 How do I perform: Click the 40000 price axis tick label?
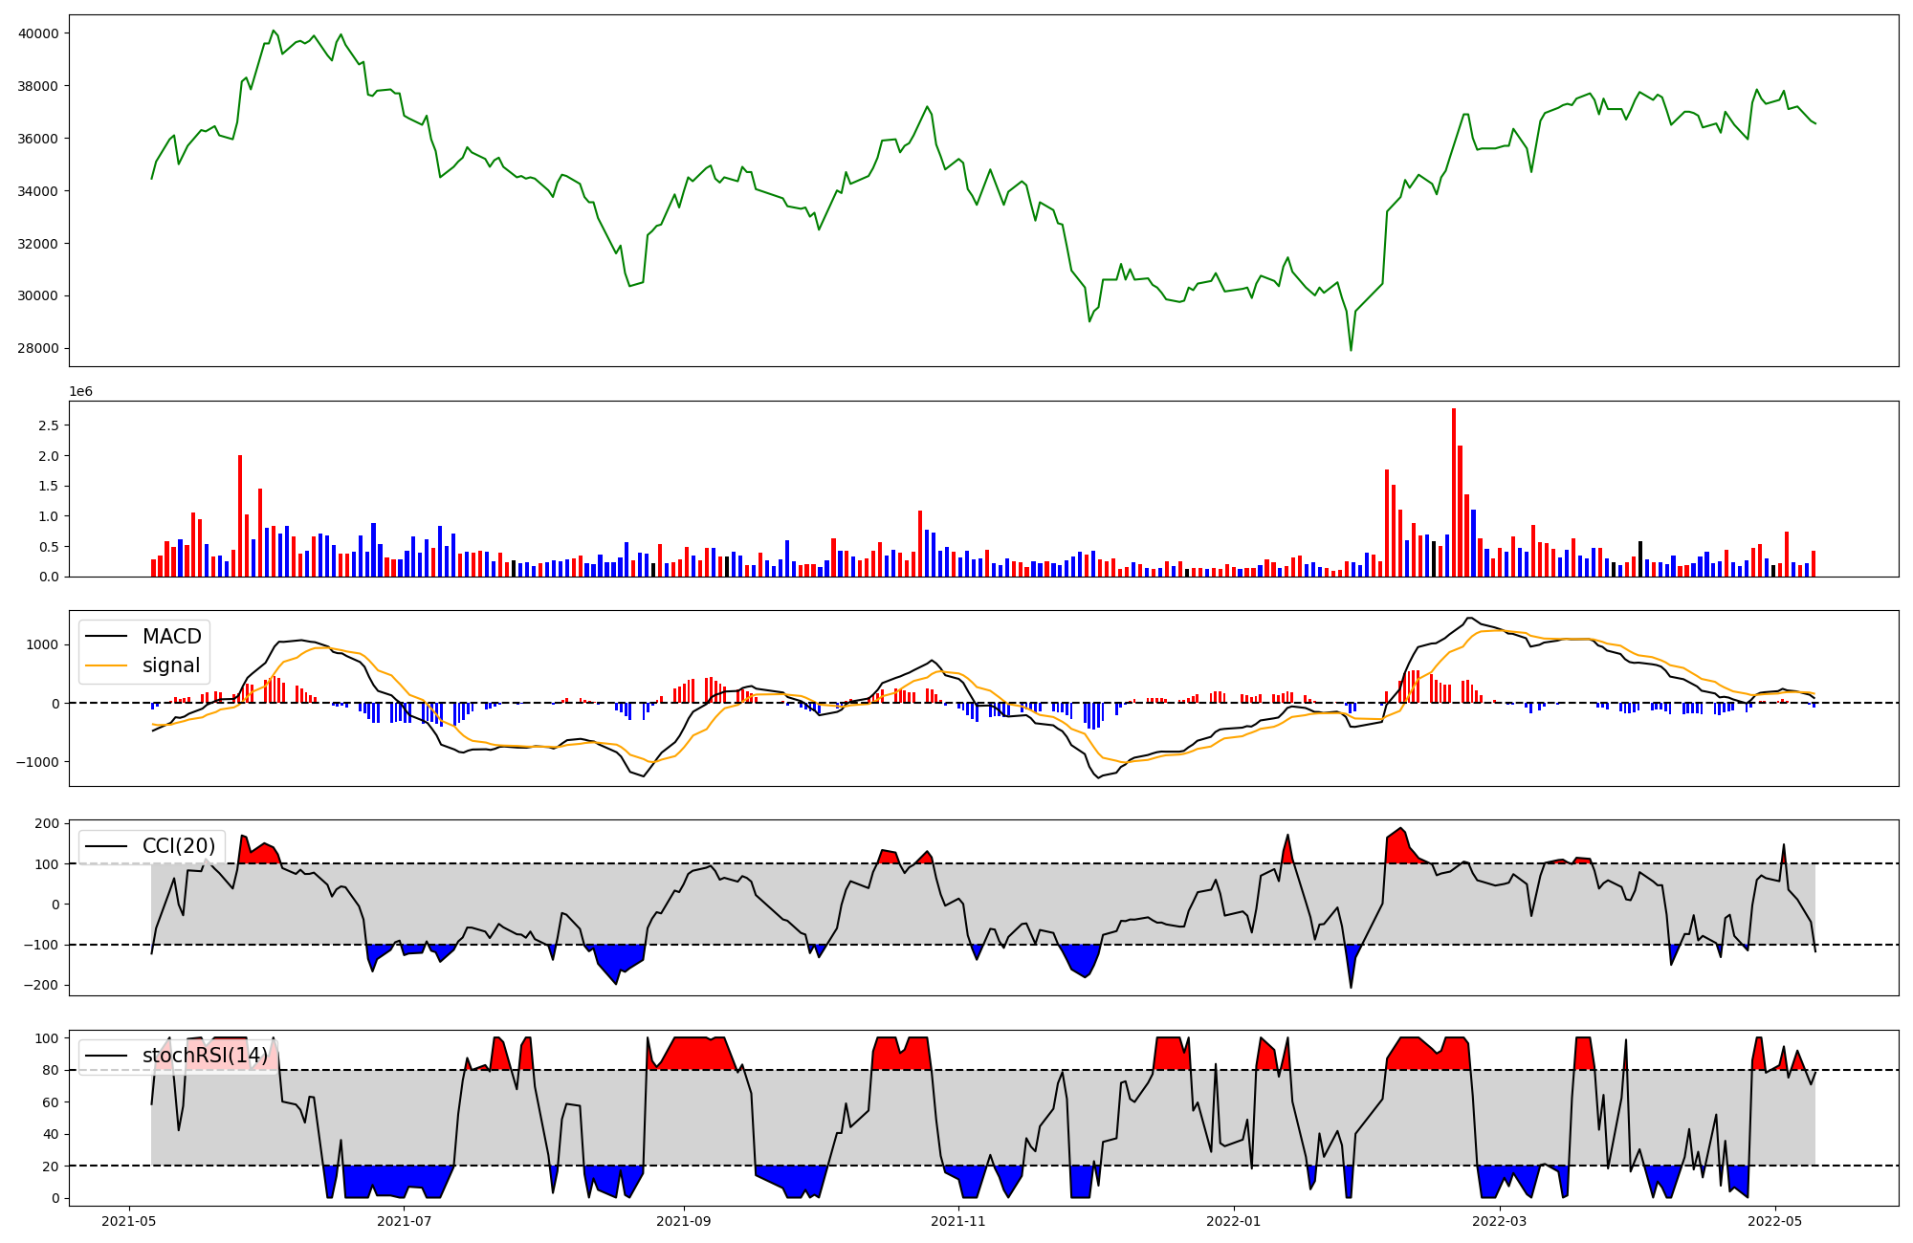click(38, 33)
